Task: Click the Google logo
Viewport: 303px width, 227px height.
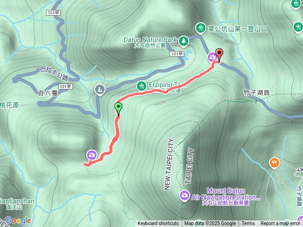Action: click(x=18, y=220)
